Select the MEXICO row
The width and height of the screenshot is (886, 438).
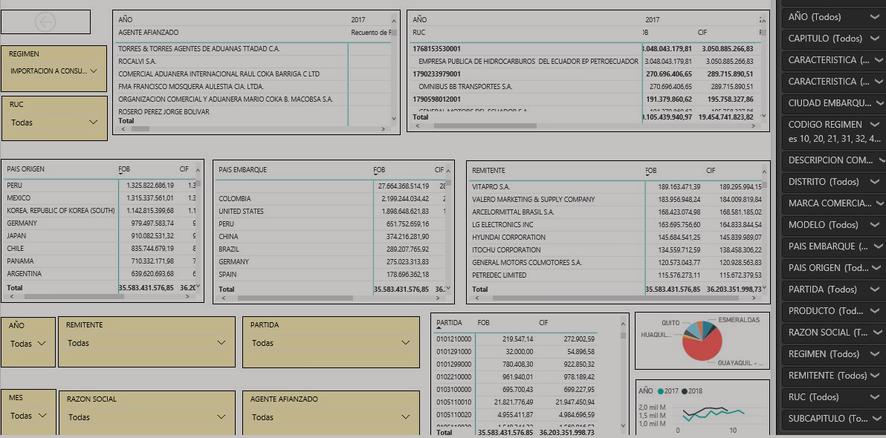(x=100, y=197)
